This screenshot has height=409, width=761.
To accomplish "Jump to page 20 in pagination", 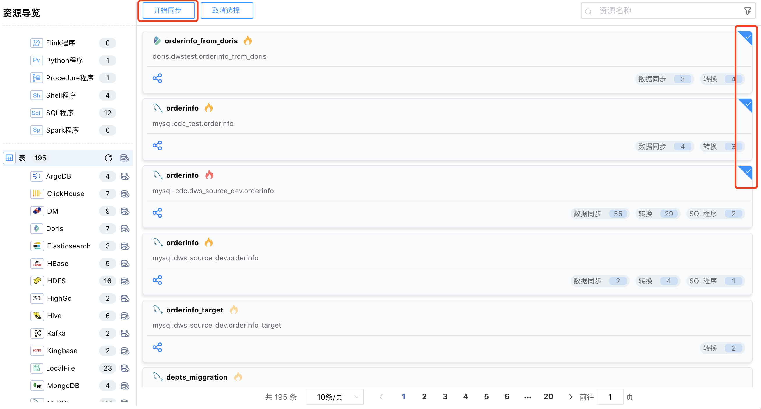I will [x=548, y=396].
